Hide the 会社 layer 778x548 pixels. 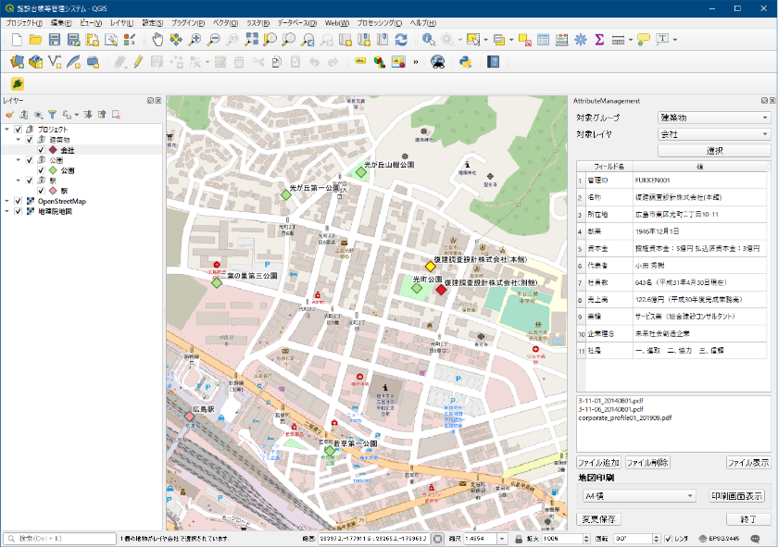(x=41, y=150)
